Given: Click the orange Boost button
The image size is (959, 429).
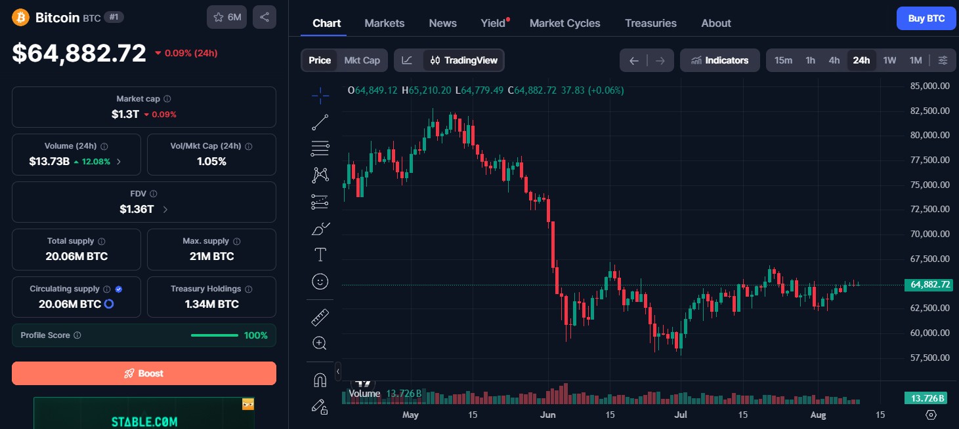Looking at the screenshot, I should pos(144,373).
